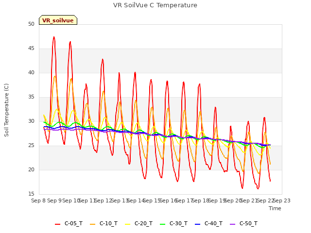
Task: Click the 40 y-axis tick label
Action: tap(31, 73)
